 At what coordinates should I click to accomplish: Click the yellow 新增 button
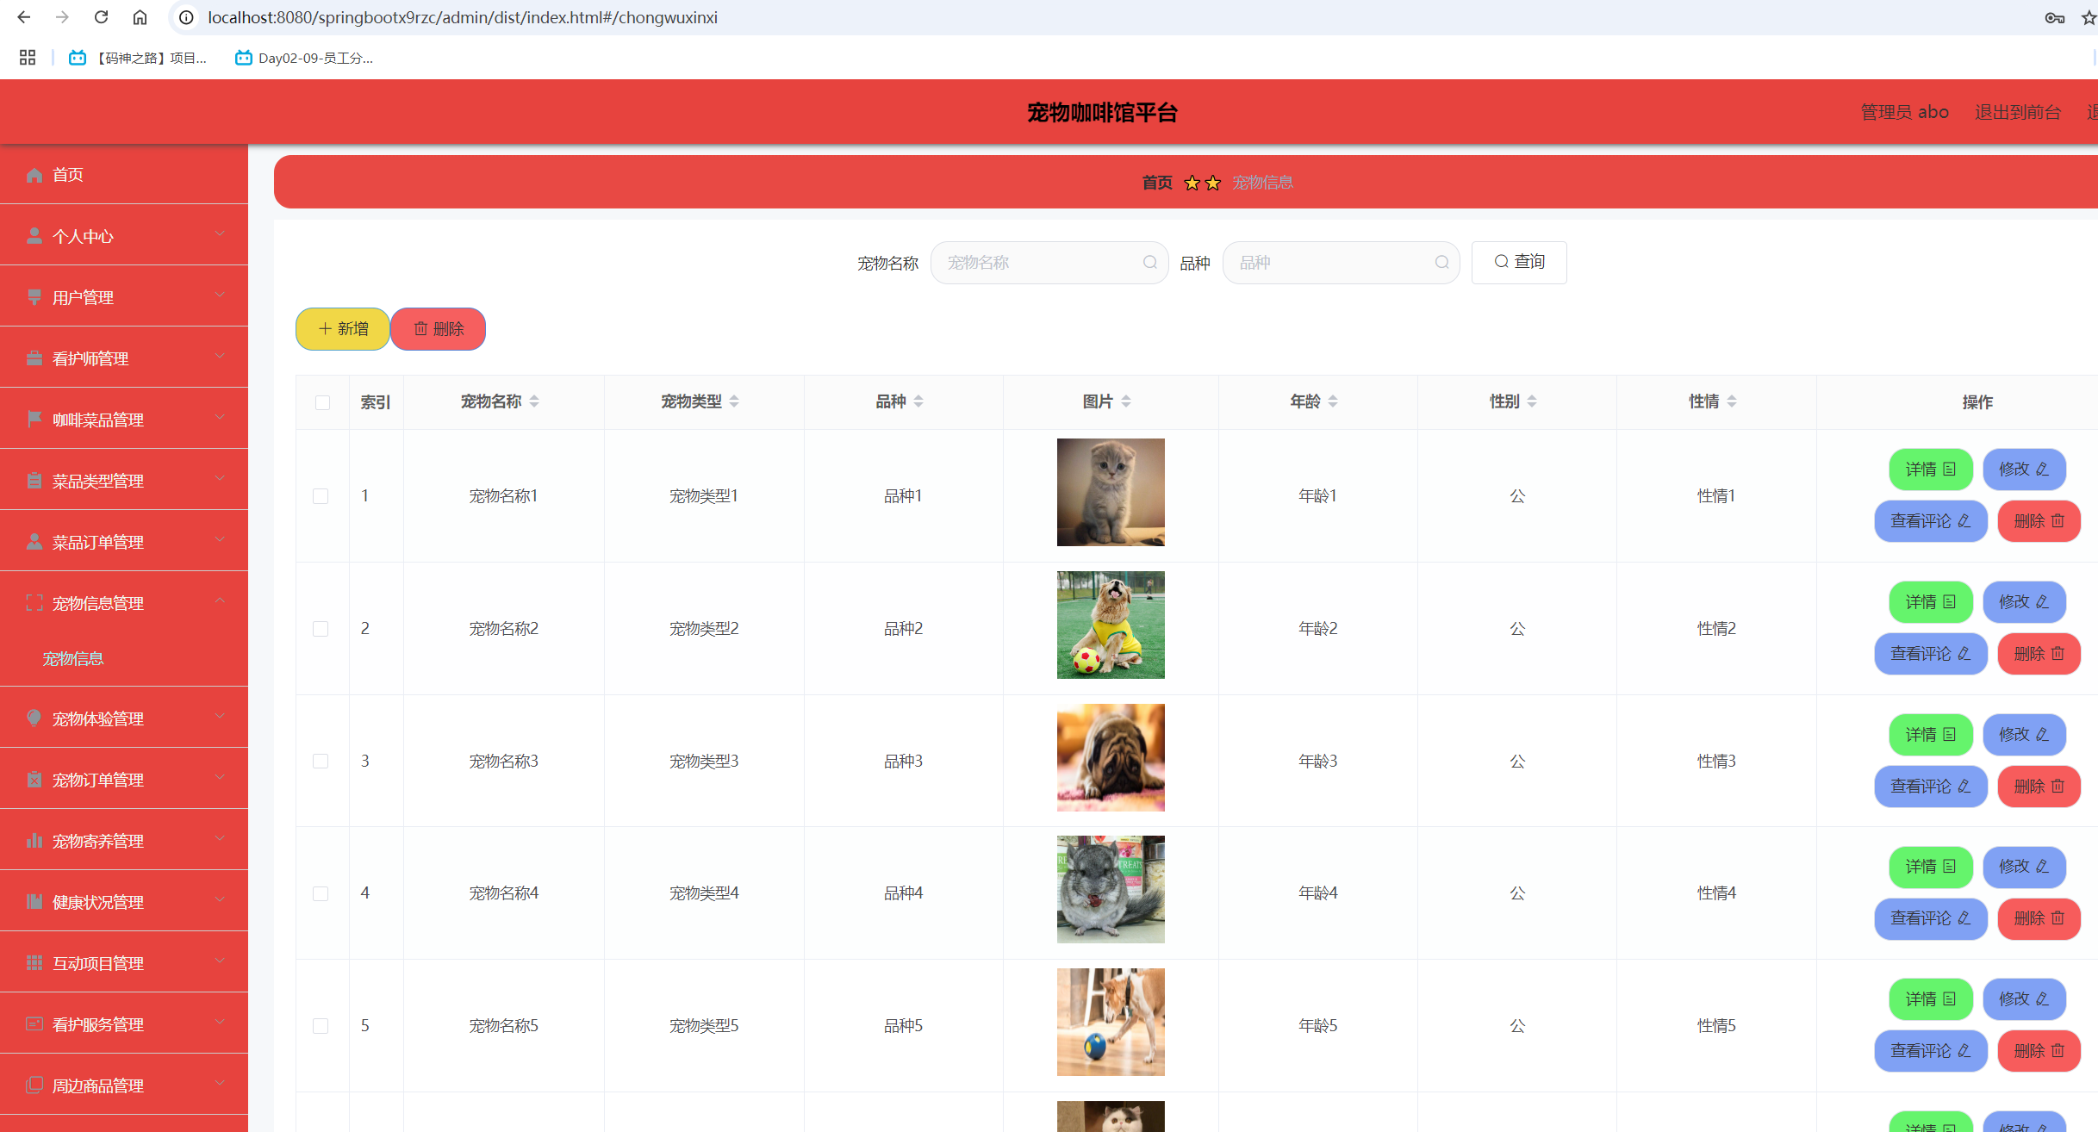coord(343,329)
